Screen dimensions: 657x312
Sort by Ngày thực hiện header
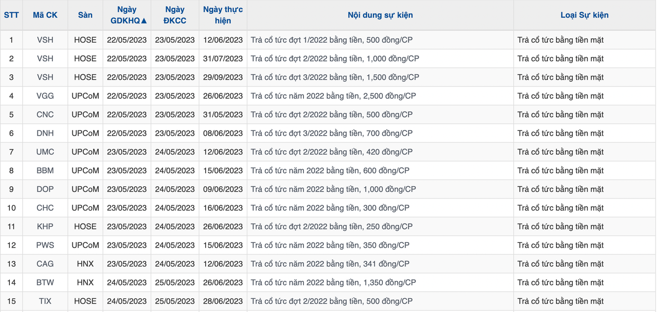coord(223,15)
